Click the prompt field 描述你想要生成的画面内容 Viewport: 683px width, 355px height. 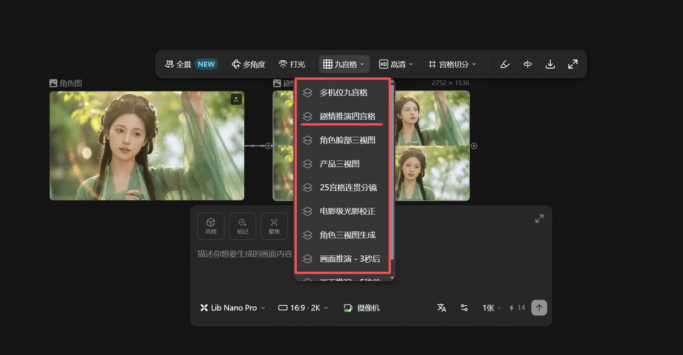(245, 254)
